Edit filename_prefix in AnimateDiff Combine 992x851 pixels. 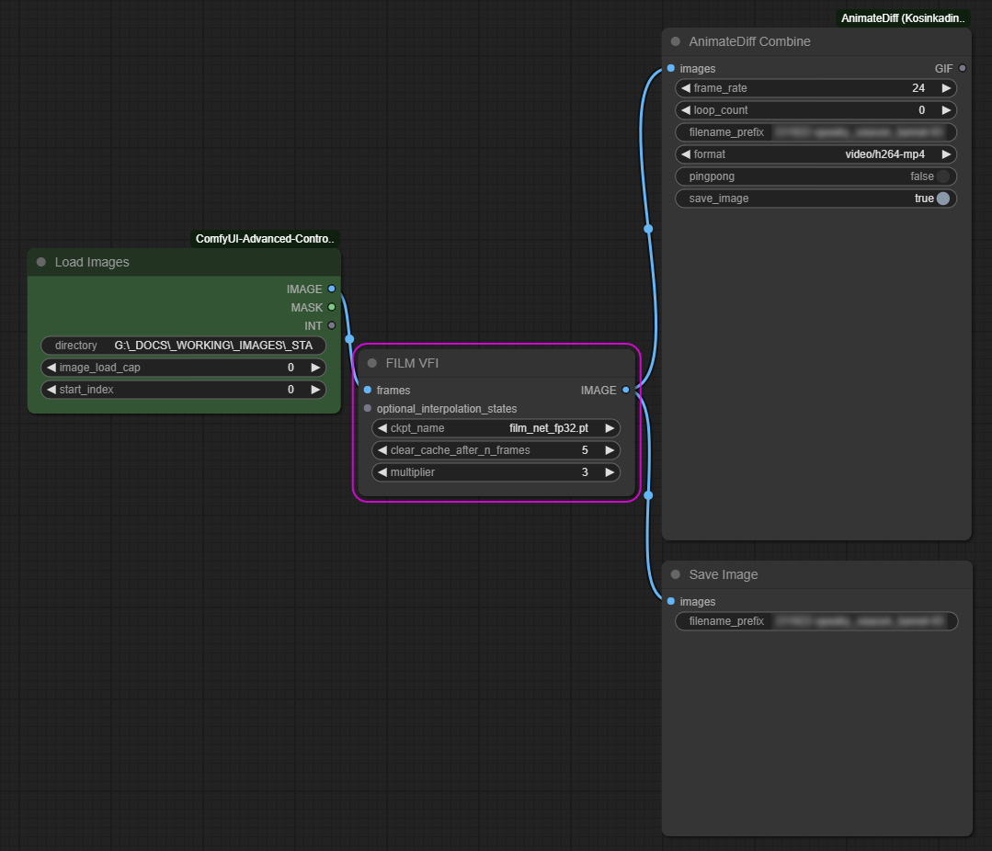816,132
